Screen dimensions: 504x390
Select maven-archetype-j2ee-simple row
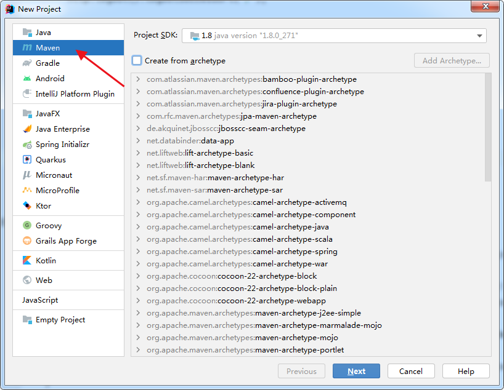308,313
